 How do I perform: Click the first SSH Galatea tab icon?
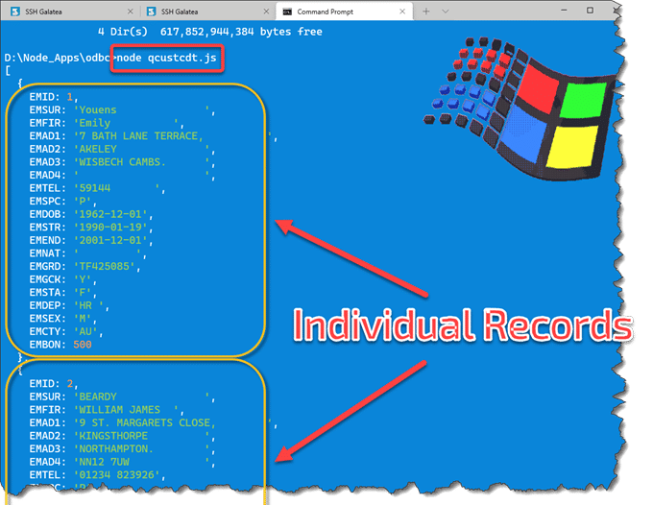[16, 12]
